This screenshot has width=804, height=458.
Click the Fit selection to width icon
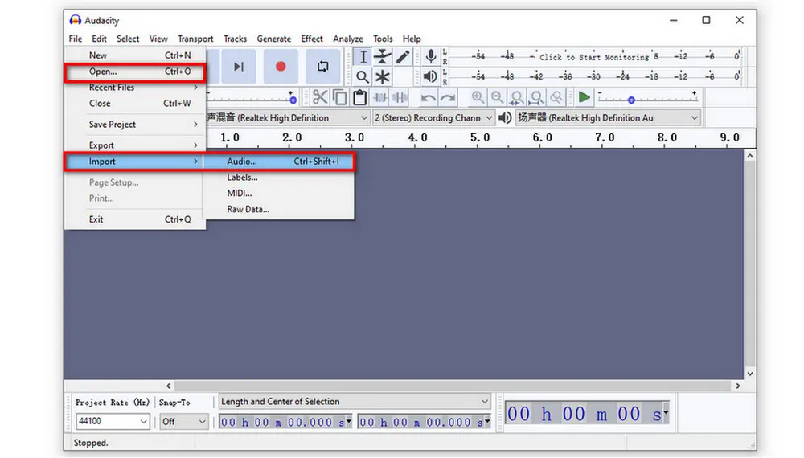coord(517,97)
